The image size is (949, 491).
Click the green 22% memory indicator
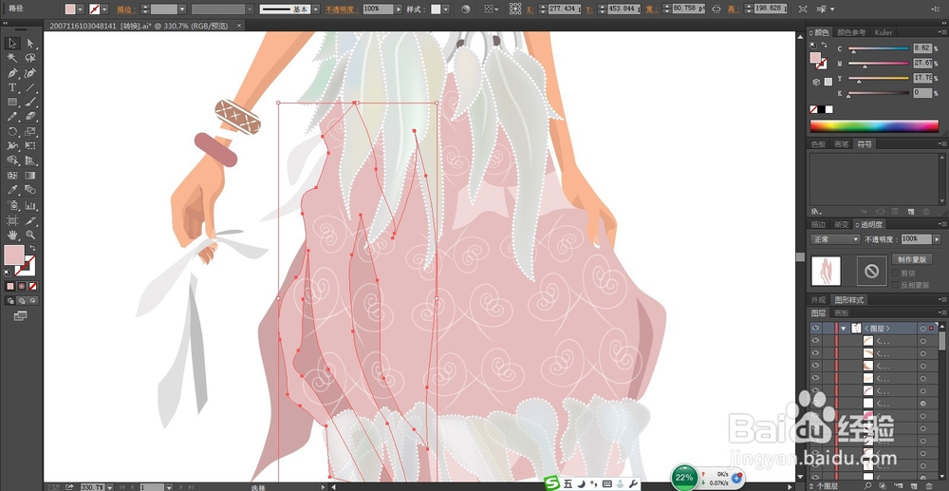pos(684,478)
